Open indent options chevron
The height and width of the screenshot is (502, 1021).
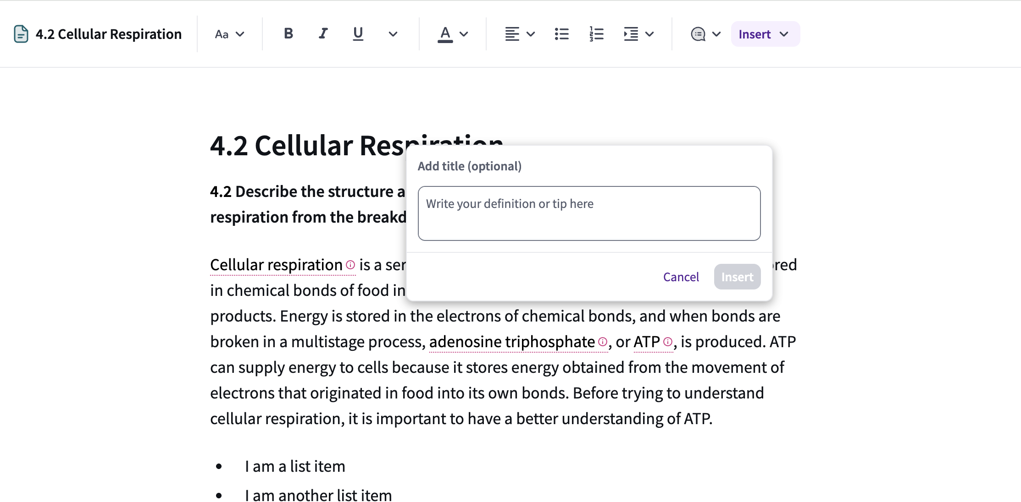(649, 34)
